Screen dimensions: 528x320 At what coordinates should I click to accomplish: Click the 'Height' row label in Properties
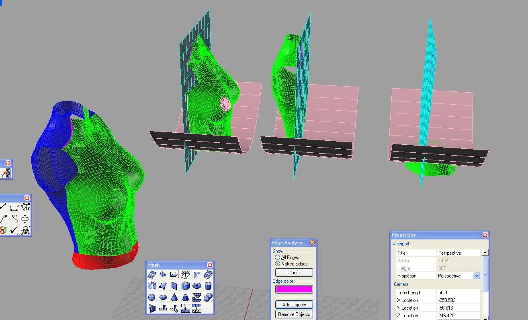(x=404, y=268)
